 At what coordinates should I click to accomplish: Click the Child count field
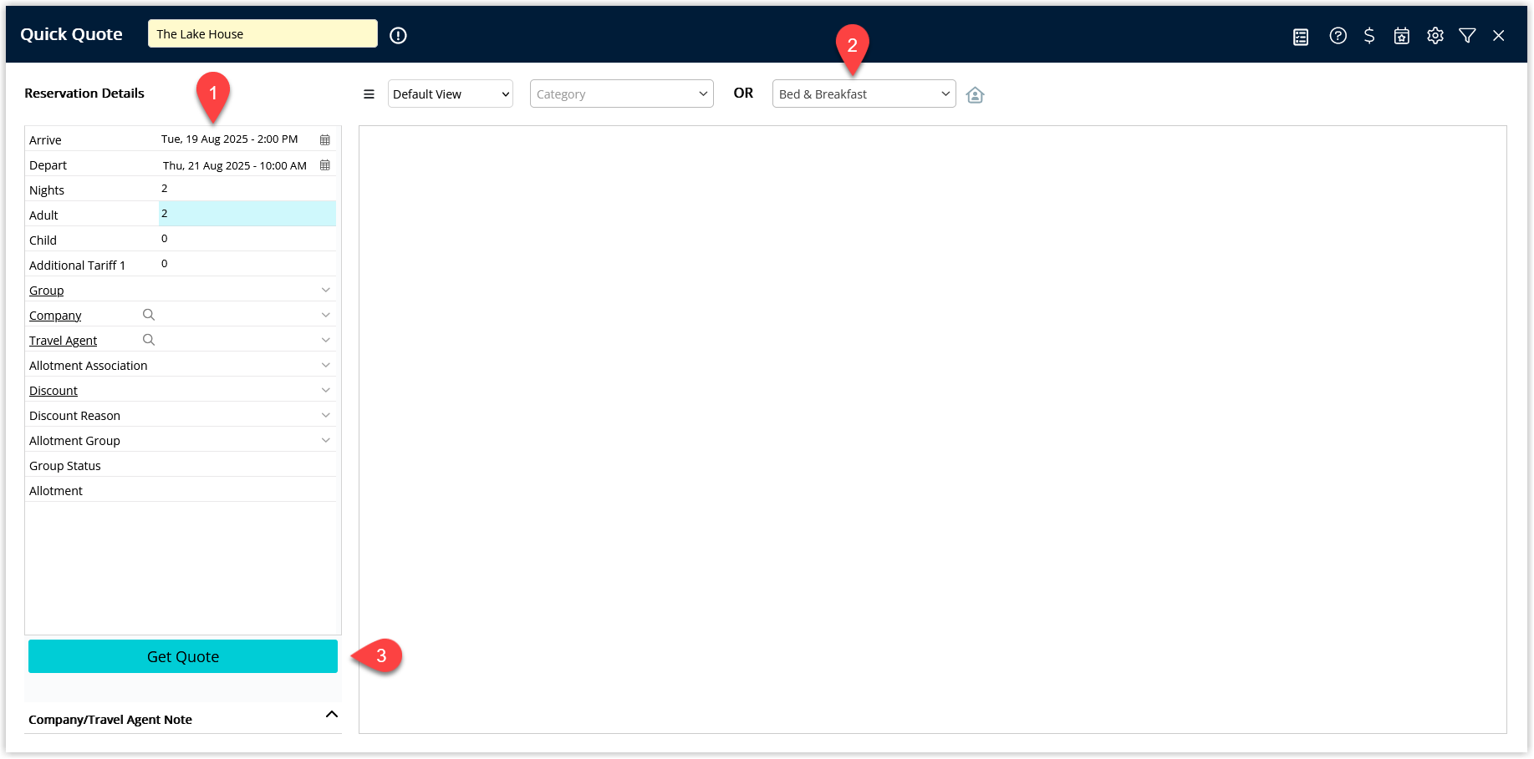coord(247,239)
